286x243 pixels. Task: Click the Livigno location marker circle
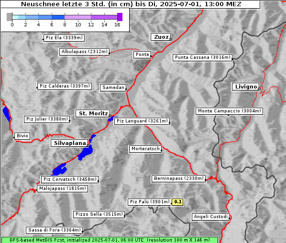tap(259, 89)
